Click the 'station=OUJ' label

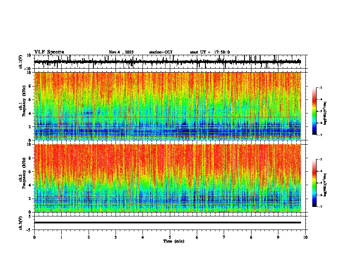[x=161, y=52]
